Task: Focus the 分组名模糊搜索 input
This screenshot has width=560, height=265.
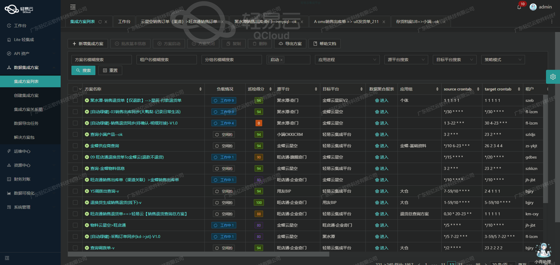Action: 232,60
